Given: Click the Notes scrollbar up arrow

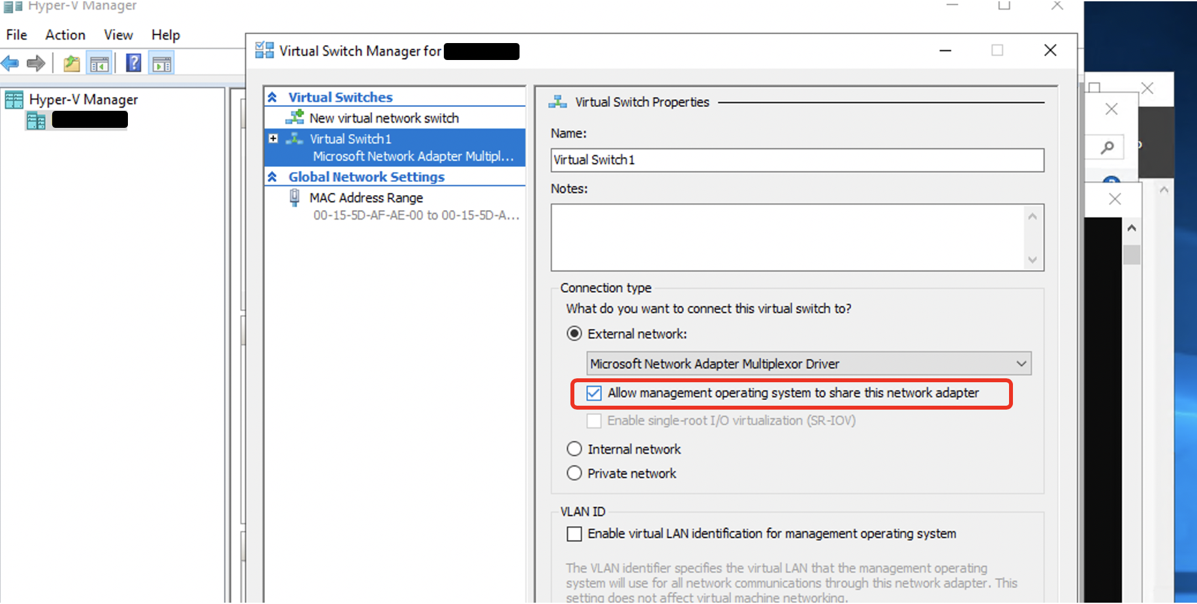Looking at the screenshot, I should coord(1033,216).
